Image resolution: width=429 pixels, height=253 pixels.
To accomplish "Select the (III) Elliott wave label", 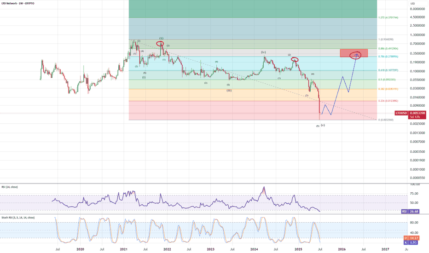I will coord(229,91).
